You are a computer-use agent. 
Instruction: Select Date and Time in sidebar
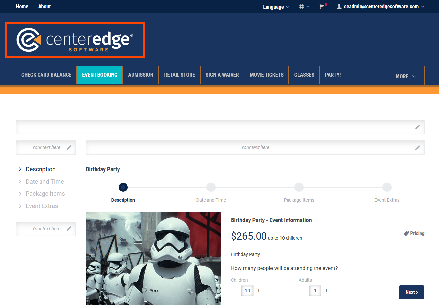(45, 182)
